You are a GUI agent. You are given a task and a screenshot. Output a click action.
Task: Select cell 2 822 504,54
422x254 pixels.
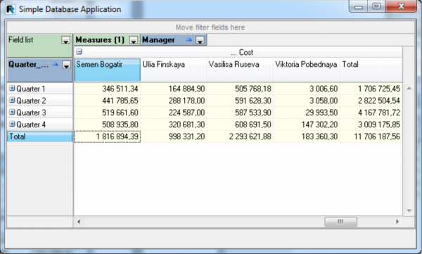click(371, 101)
